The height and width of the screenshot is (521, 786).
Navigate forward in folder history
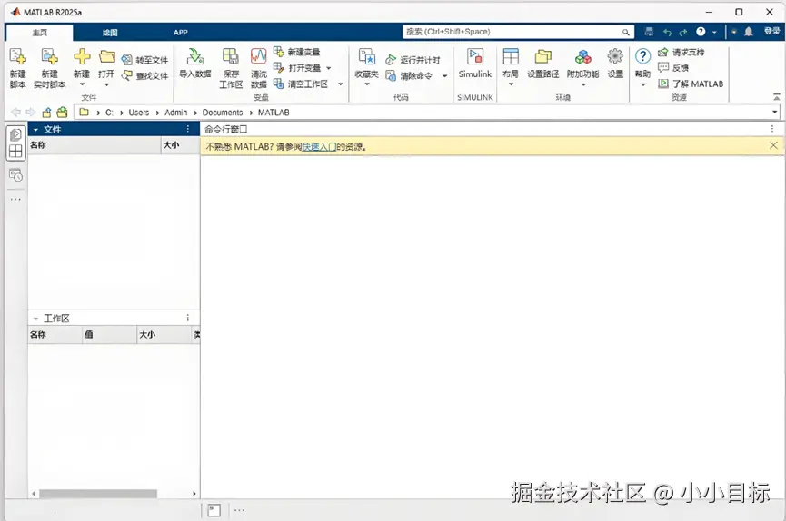31,113
